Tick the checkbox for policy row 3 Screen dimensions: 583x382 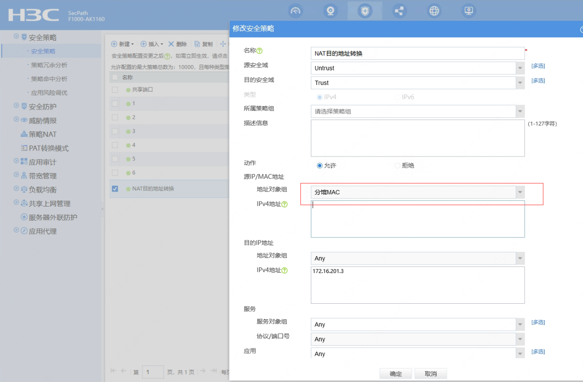coord(115,131)
